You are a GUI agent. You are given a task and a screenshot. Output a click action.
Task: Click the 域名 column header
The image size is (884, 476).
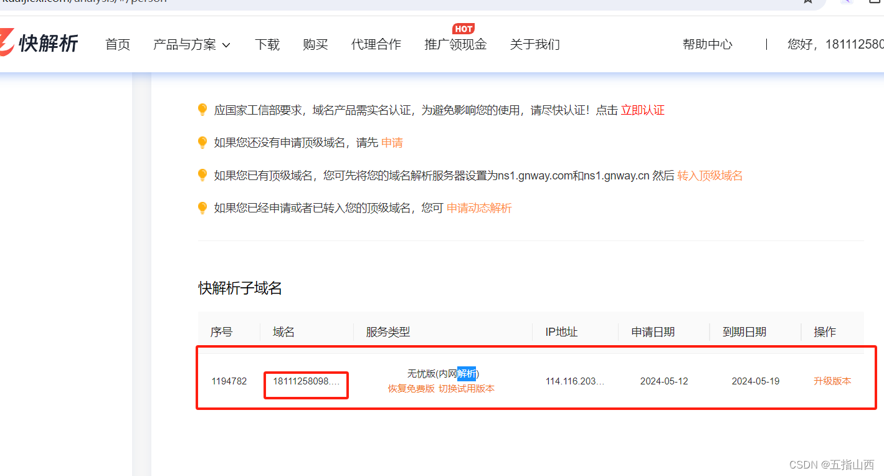click(x=283, y=332)
